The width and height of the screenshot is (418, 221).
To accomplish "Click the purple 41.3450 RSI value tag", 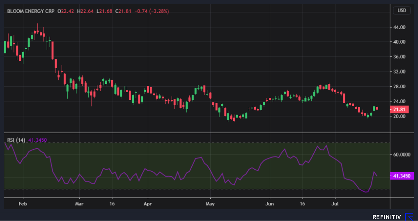I will click(x=402, y=176).
